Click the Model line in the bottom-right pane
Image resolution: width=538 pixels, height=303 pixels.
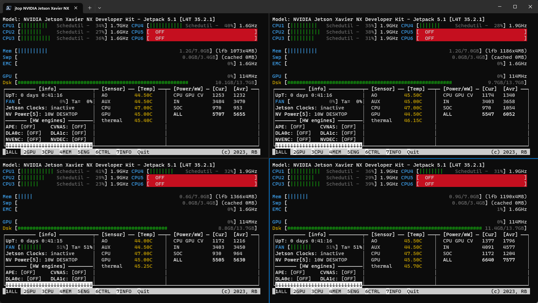click(379, 165)
